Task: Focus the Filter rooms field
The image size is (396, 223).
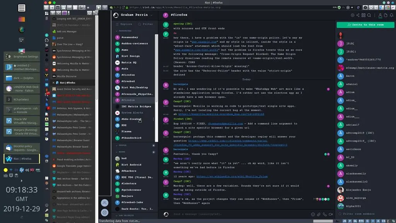Action: (x=146, y=24)
